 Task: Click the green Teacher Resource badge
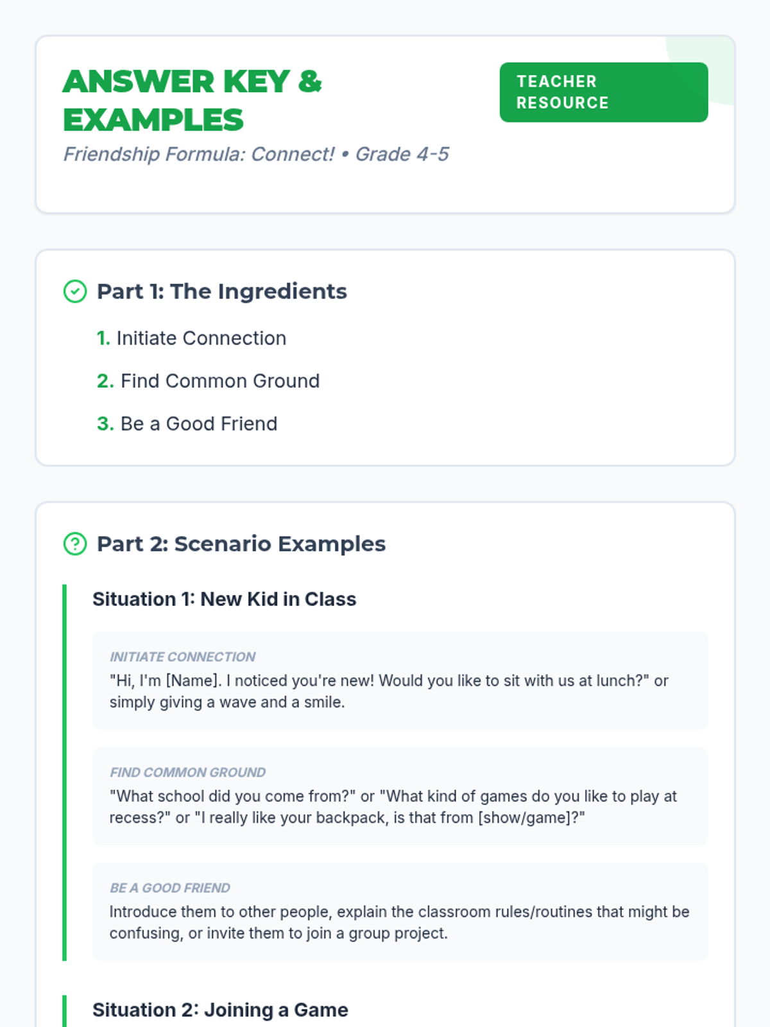click(603, 92)
